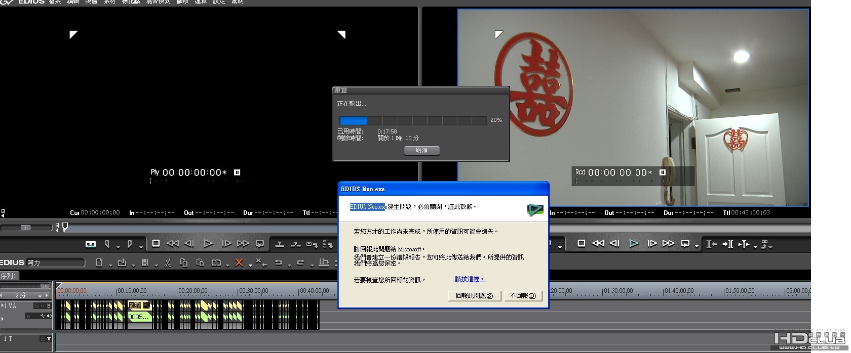Expand the redo history dropdown arrow

(312, 265)
